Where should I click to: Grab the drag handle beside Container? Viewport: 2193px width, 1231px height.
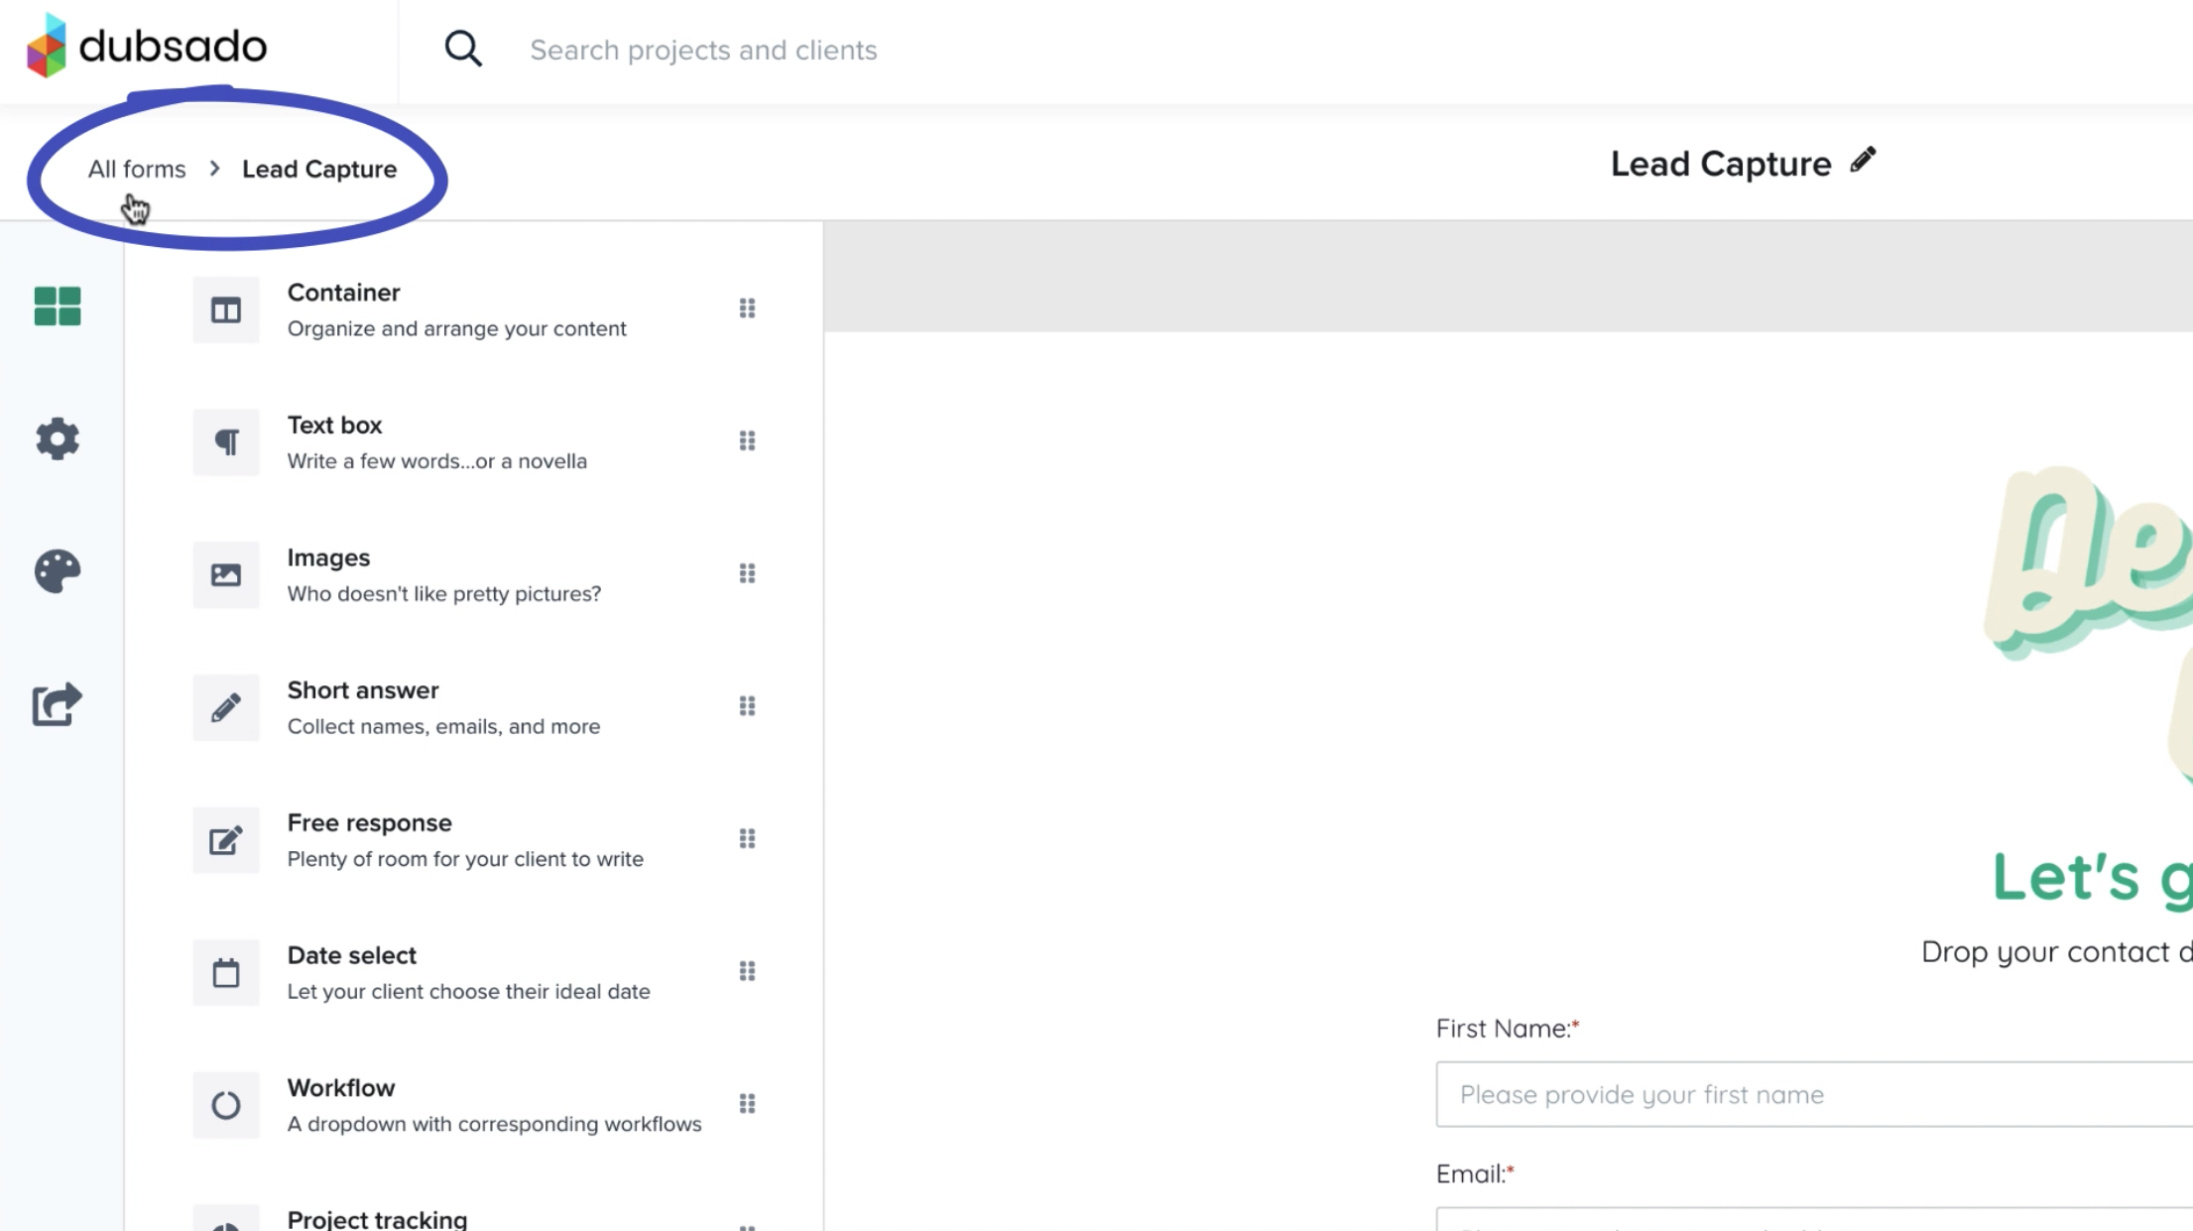point(748,308)
